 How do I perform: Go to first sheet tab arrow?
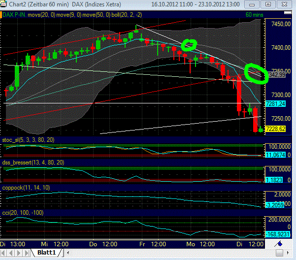pos(3,253)
